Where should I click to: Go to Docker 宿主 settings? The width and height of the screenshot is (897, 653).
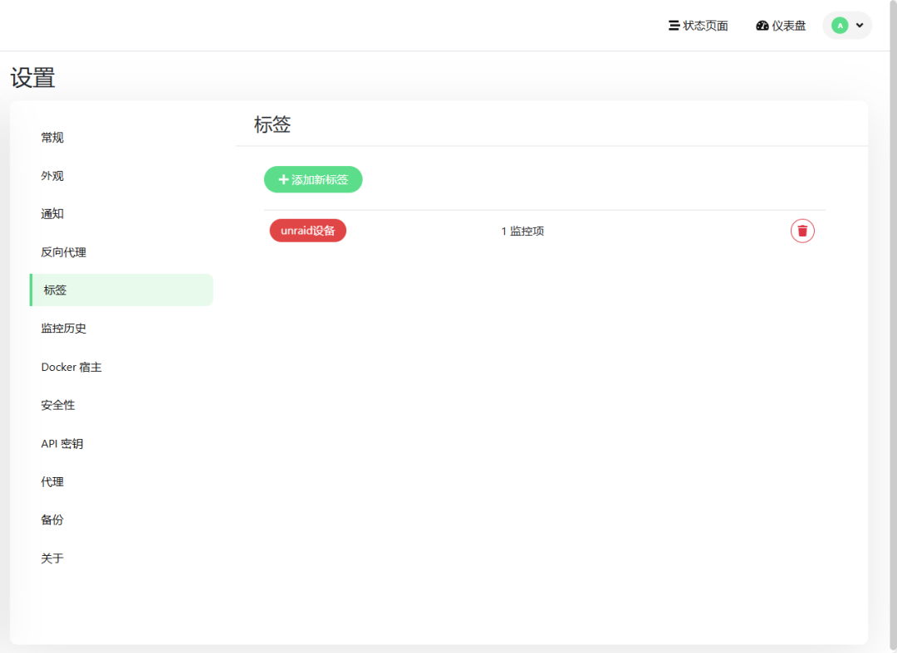tap(71, 367)
